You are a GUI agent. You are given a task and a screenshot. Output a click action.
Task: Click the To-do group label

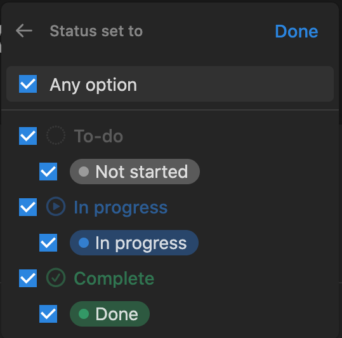coord(98,136)
